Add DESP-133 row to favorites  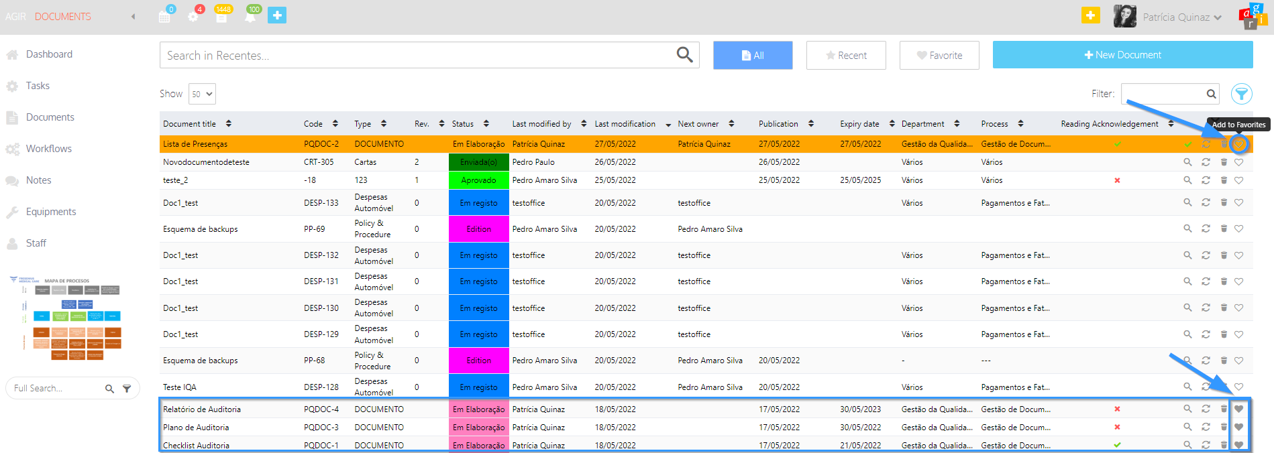coord(1239,202)
